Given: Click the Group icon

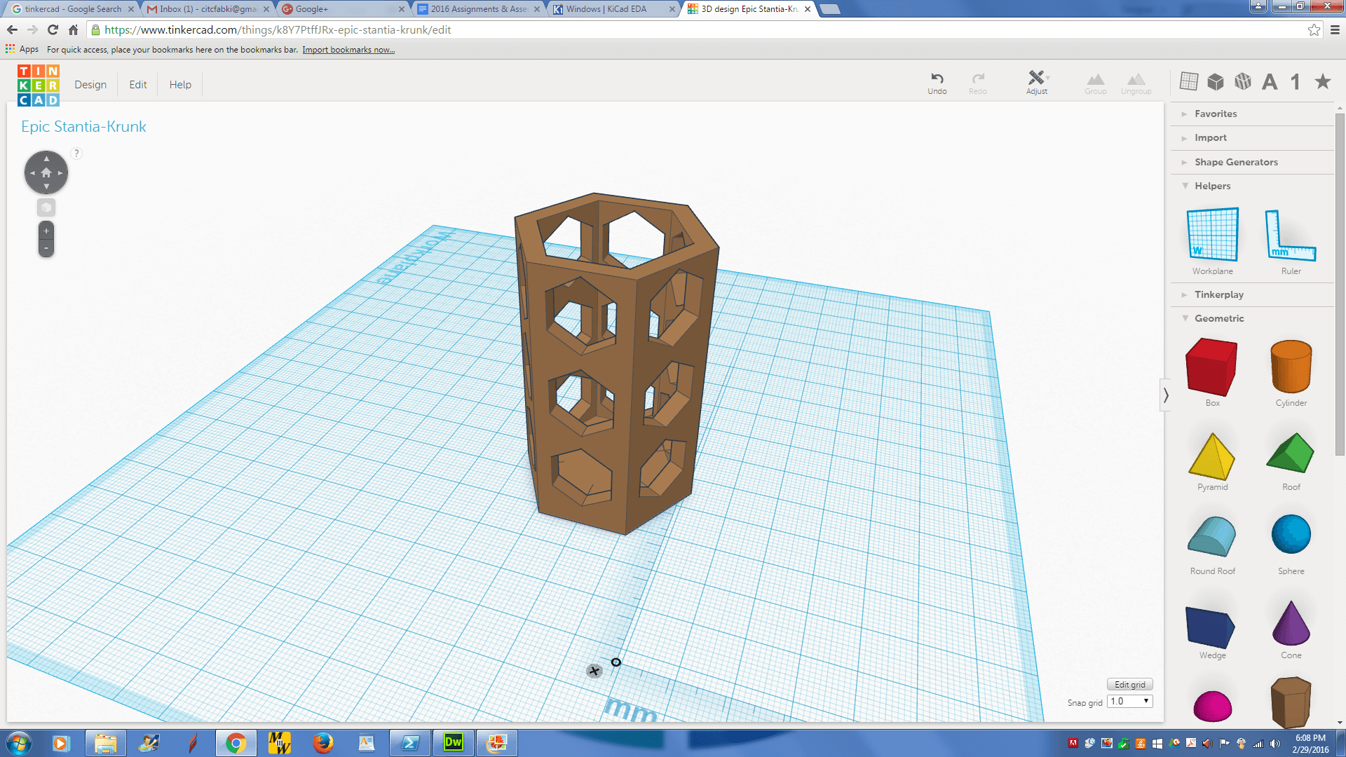Looking at the screenshot, I should [1095, 83].
